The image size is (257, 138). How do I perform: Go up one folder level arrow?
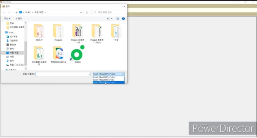16,12
